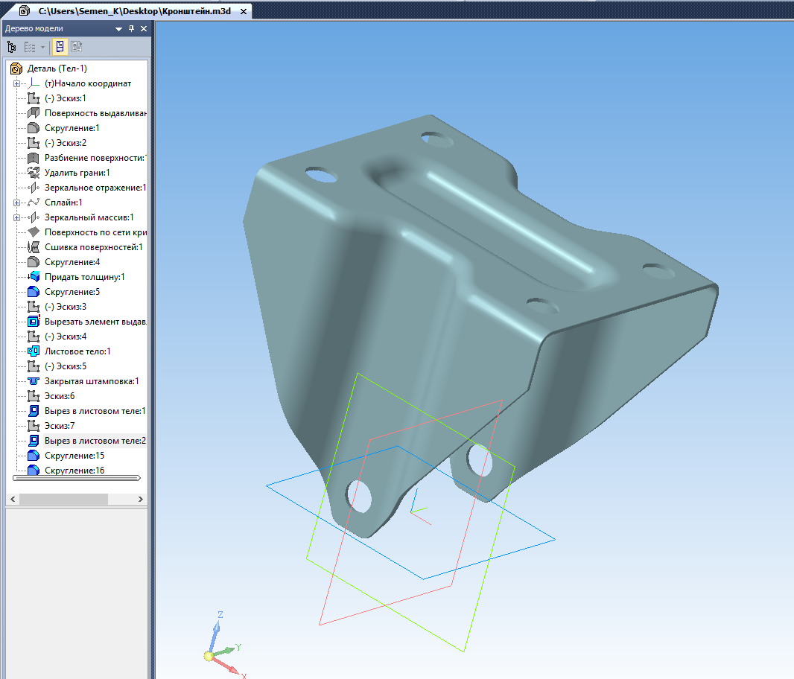Click the tree horizontal scrollbar right arrow
This screenshot has height=679, width=794.
point(141,500)
